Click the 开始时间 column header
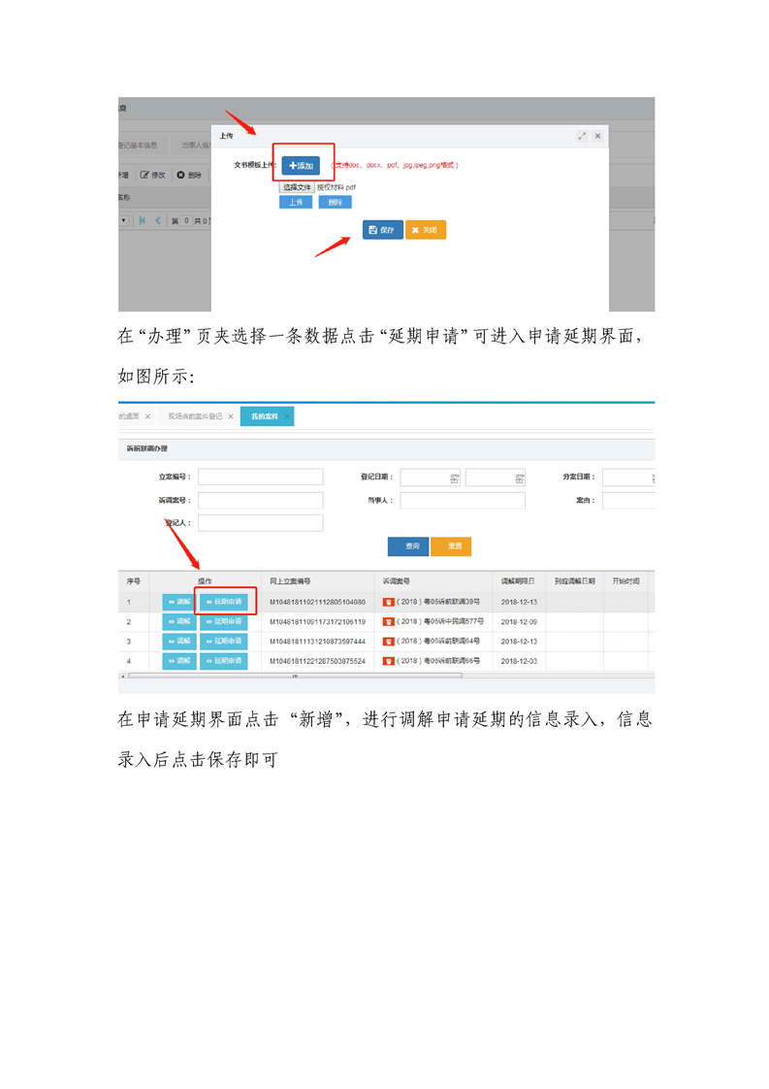Viewport: 769px width, 1089px height. (625, 581)
